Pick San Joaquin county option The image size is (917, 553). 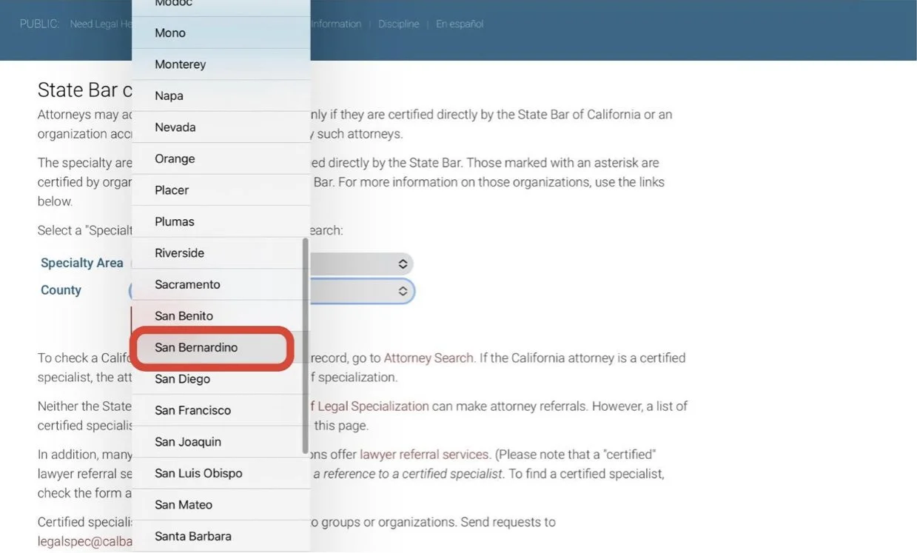[x=221, y=442]
